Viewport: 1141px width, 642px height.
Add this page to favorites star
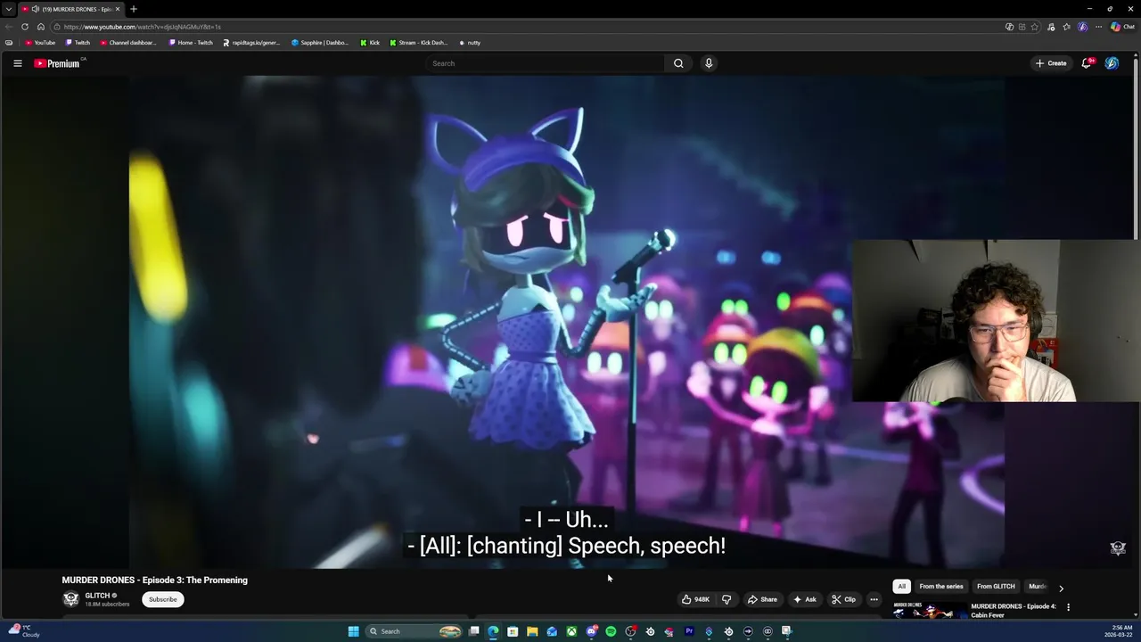point(1035,27)
